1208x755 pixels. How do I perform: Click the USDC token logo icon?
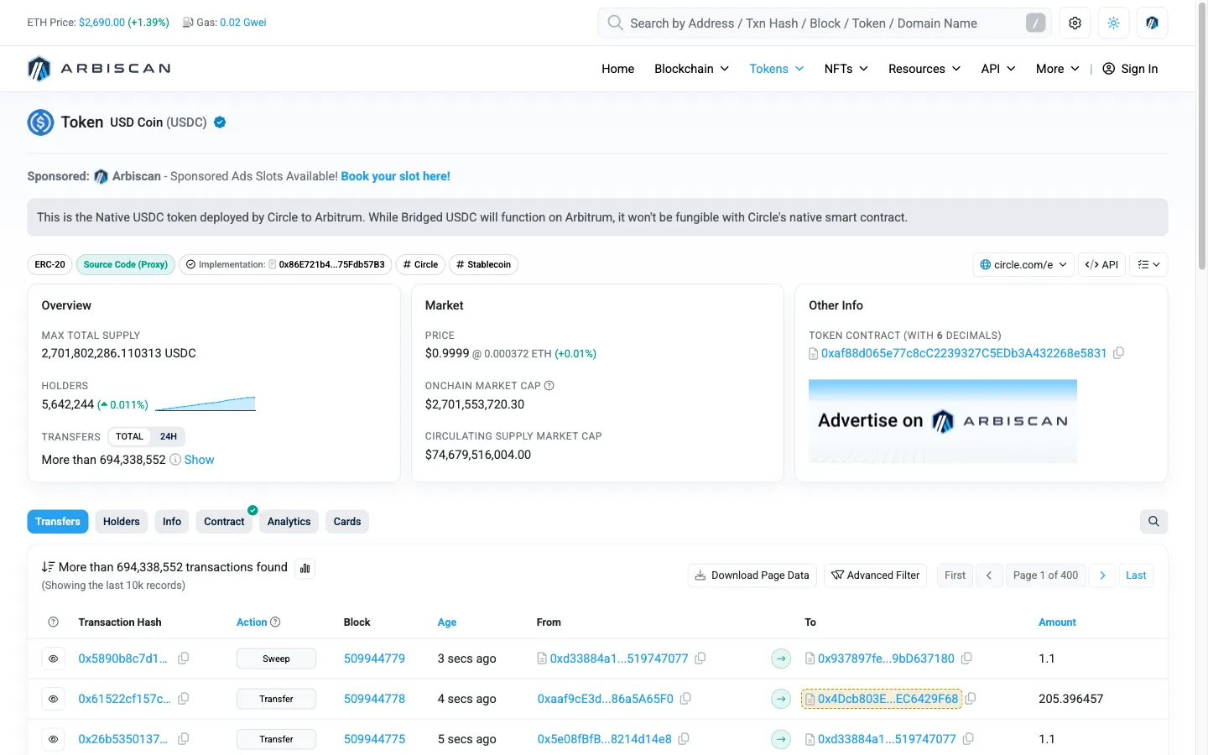40,122
